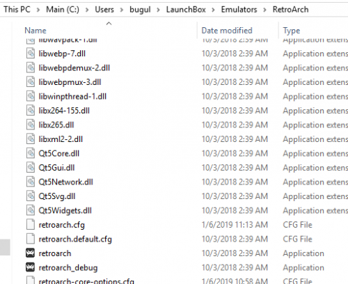Select the libwebpdemux-2.dll file icon
Image resolution: width=348 pixels, height=284 pixels.
coord(31,68)
